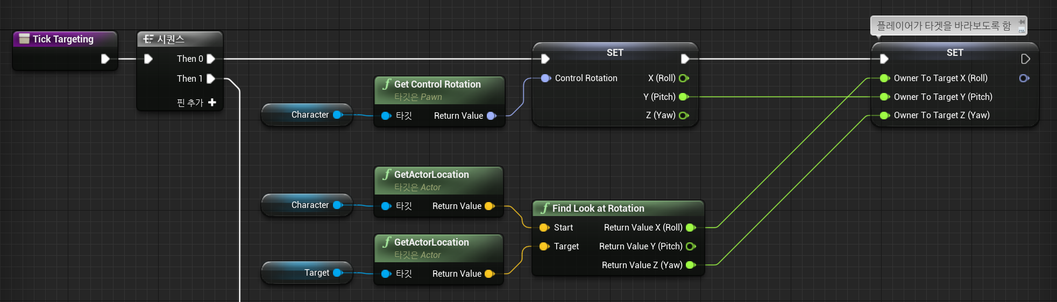Viewport: 1057px width, 302px height.
Task: Click output pin of Character node feeding Get Control Rotation
Action: (x=338, y=114)
